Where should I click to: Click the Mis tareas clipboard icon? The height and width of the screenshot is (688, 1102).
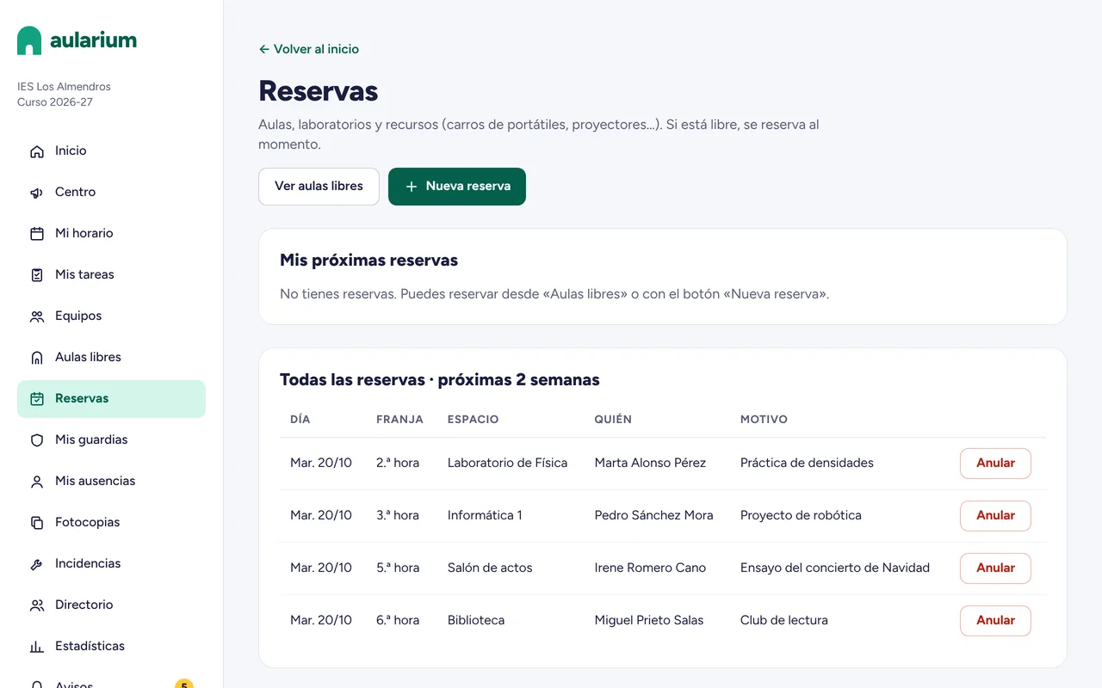37,275
